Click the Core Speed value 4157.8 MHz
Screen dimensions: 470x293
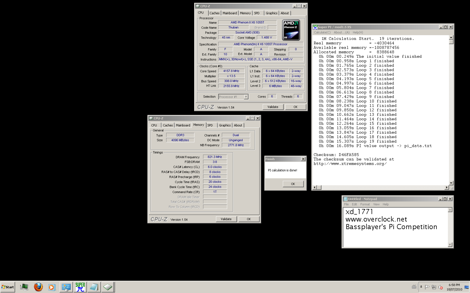(231, 71)
